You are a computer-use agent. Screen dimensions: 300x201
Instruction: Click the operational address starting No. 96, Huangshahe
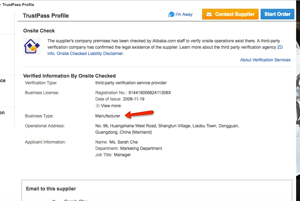click(167, 129)
